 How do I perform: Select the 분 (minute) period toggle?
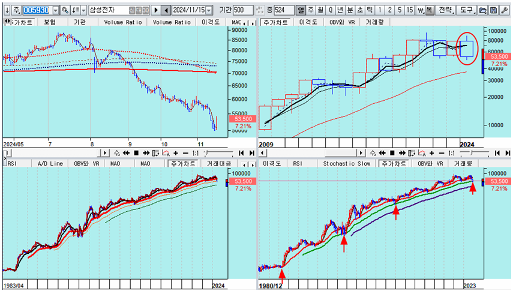coord(350,10)
